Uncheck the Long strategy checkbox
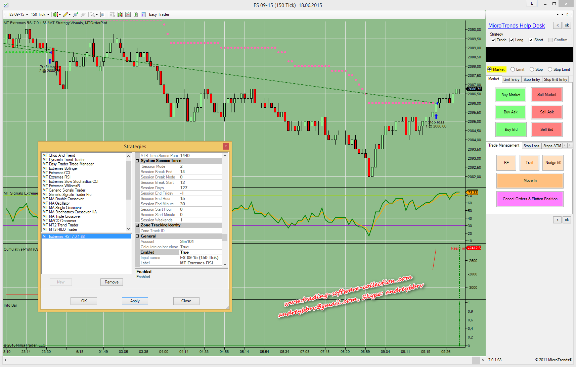The height and width of the screenshot is (367, 576). click(512, 40)
